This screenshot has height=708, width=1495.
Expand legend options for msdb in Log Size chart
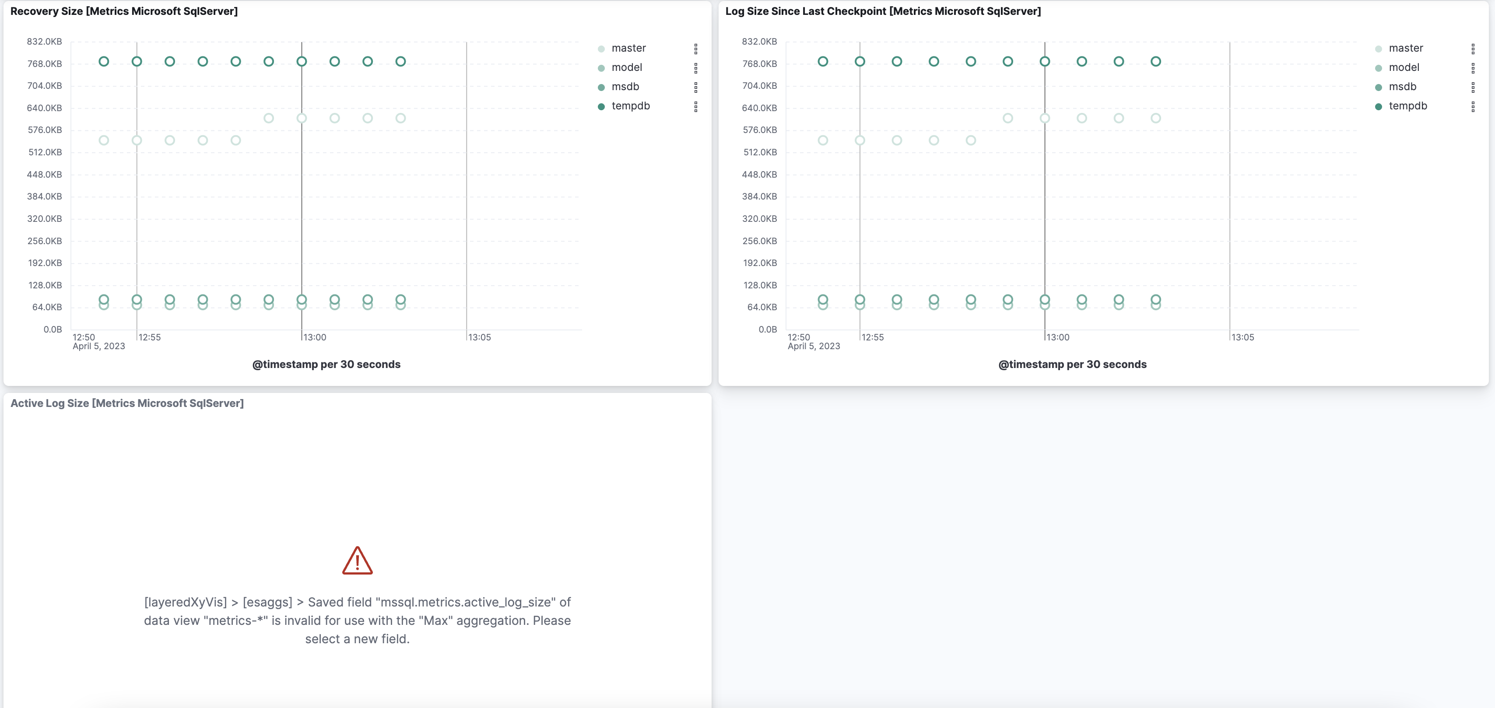[x=1473, y=88]
